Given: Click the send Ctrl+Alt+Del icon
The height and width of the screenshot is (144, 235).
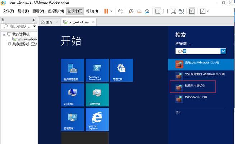Looking at the screenshot, I should tap(121, 11).
